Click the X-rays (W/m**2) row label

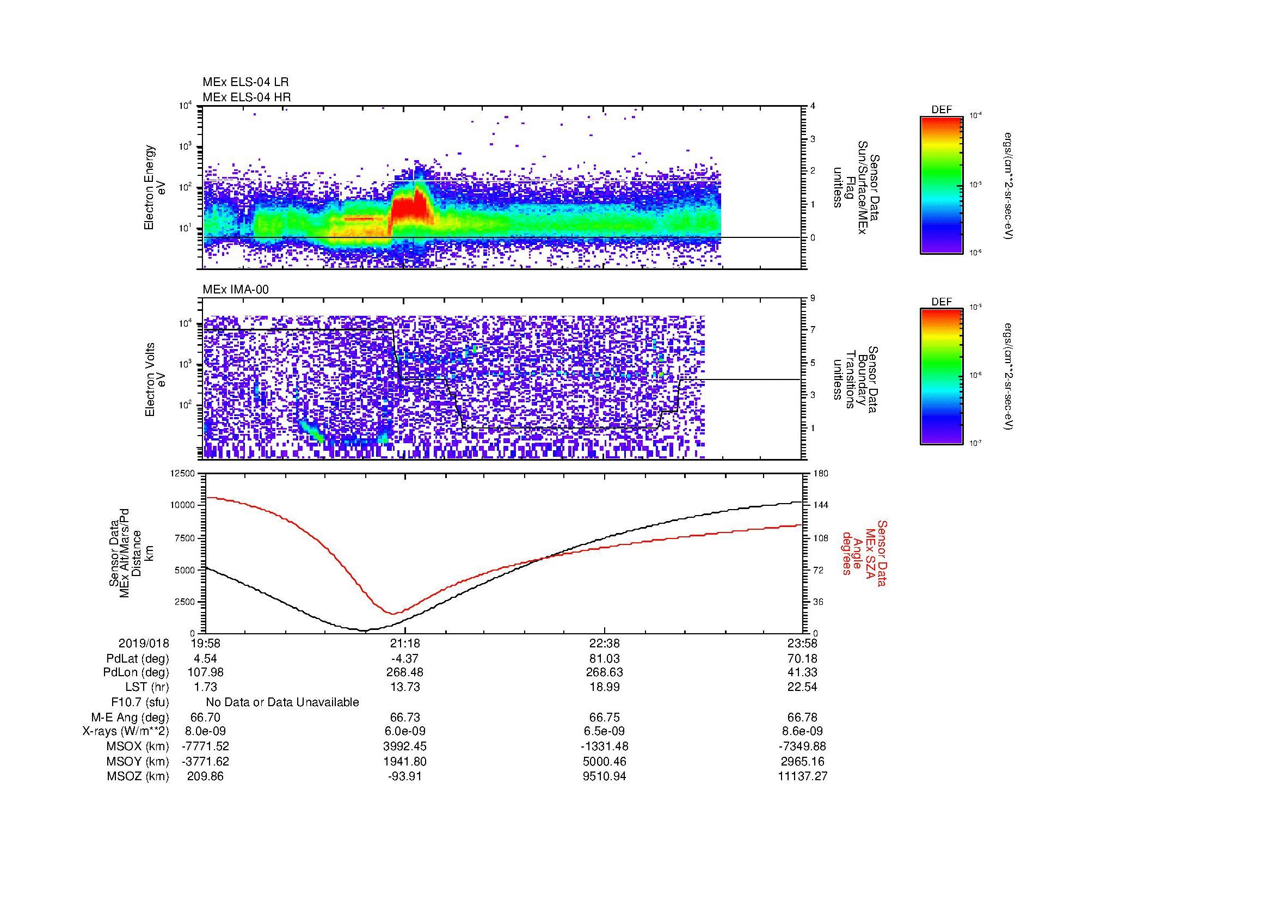pos(125,731)
